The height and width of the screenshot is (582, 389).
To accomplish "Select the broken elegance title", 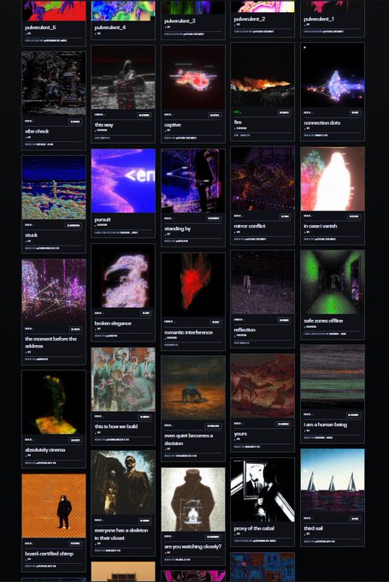I will point(113,324).
